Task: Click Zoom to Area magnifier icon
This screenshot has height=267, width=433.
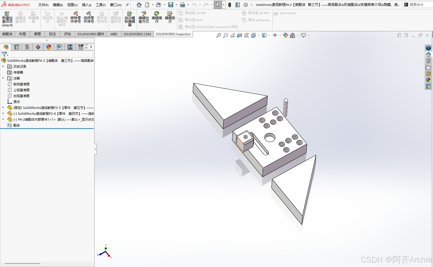Action: coord(226,35)
